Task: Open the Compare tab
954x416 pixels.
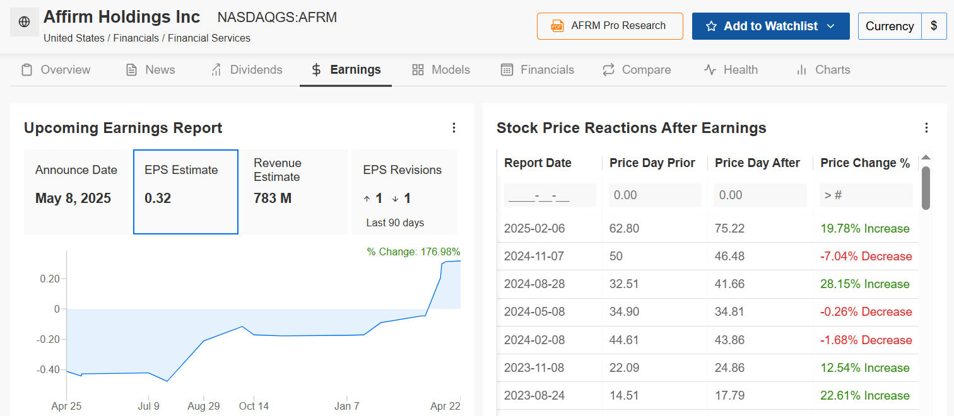Action: click(x=636, y=70)
